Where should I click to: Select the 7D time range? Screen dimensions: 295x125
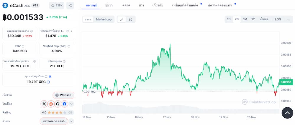[237, 19]
